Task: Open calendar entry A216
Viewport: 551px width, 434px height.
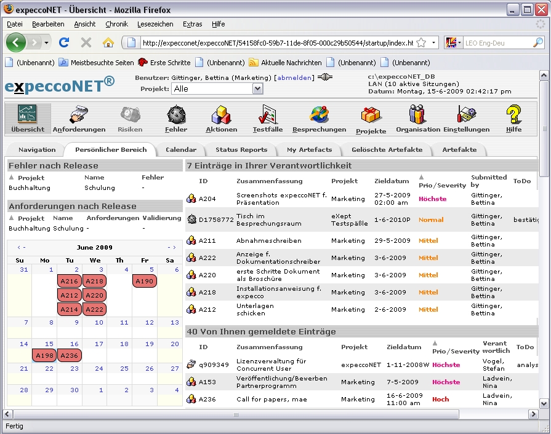Action: point(69,281)
